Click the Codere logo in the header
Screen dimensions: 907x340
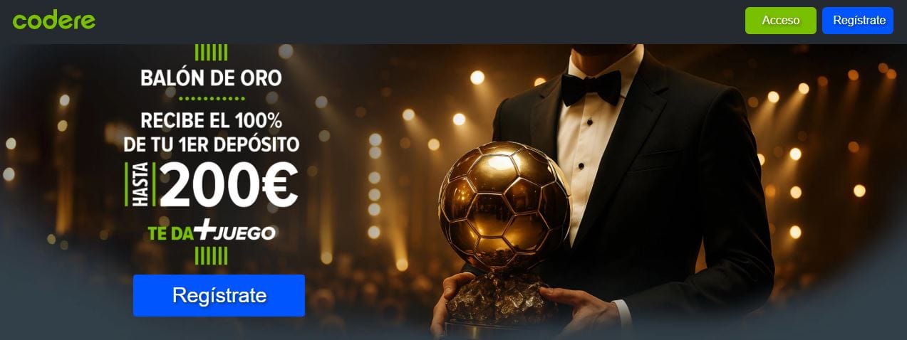click(x=54, y=20)
